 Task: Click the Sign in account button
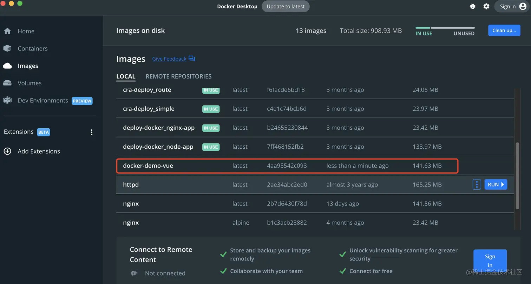tap(513, 6)
